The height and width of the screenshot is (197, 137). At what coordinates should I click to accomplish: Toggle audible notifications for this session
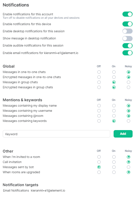128,46
